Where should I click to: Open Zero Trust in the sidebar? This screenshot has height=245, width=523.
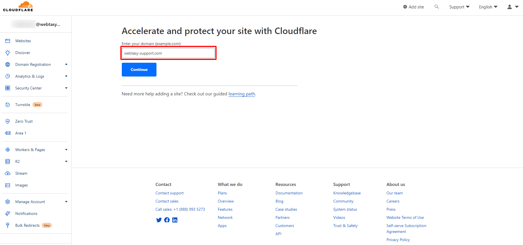24,121
